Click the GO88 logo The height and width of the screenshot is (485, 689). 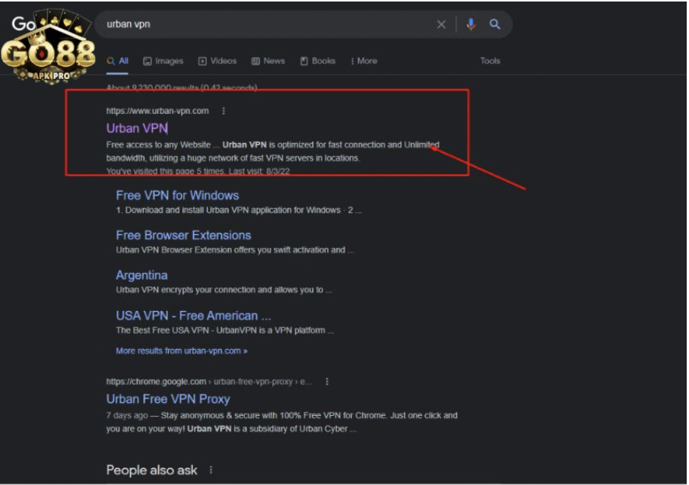click(47, 47)
